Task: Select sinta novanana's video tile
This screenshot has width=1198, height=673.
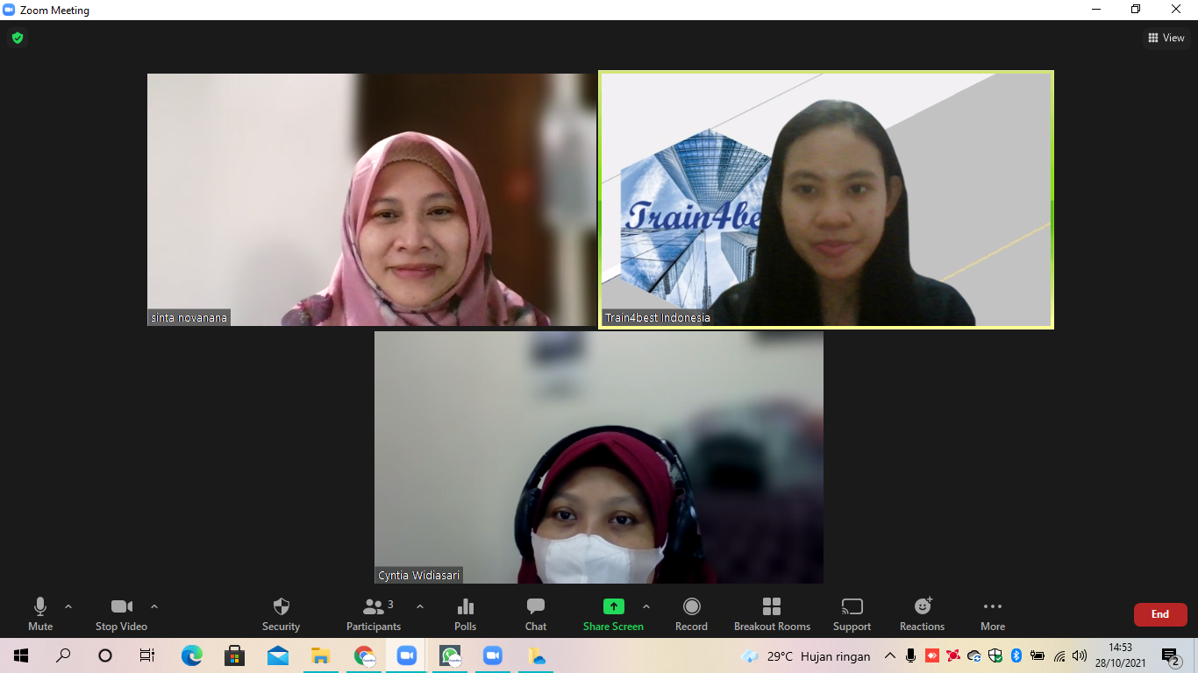Action: pos(372,200)
